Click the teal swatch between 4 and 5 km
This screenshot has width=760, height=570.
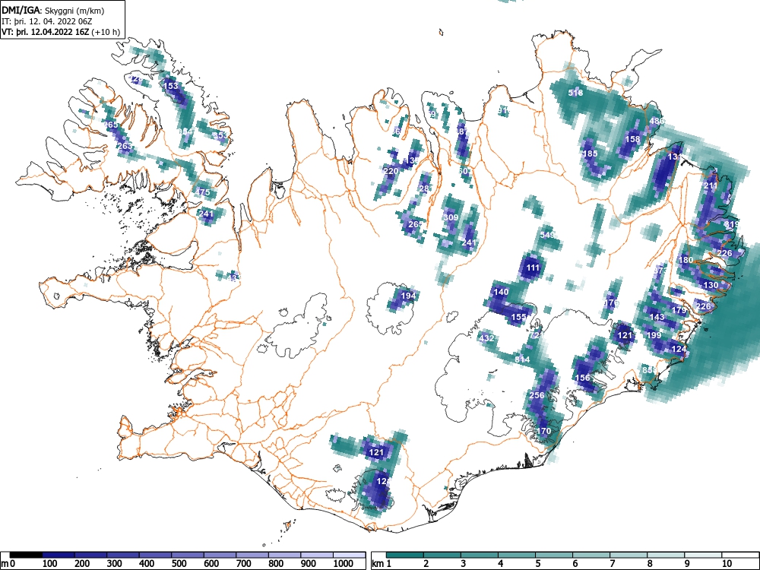tap(517, 555)
